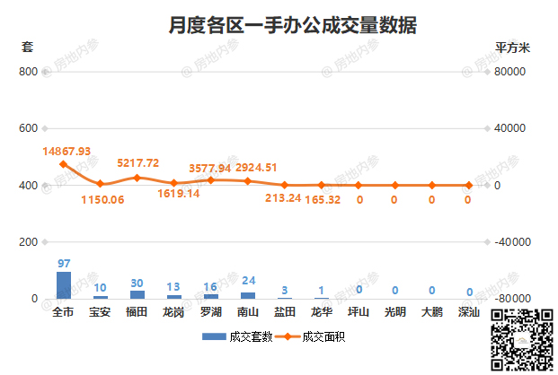Click the 龙华 category axis label
558x375 pixels.
[x=322, y=312]
